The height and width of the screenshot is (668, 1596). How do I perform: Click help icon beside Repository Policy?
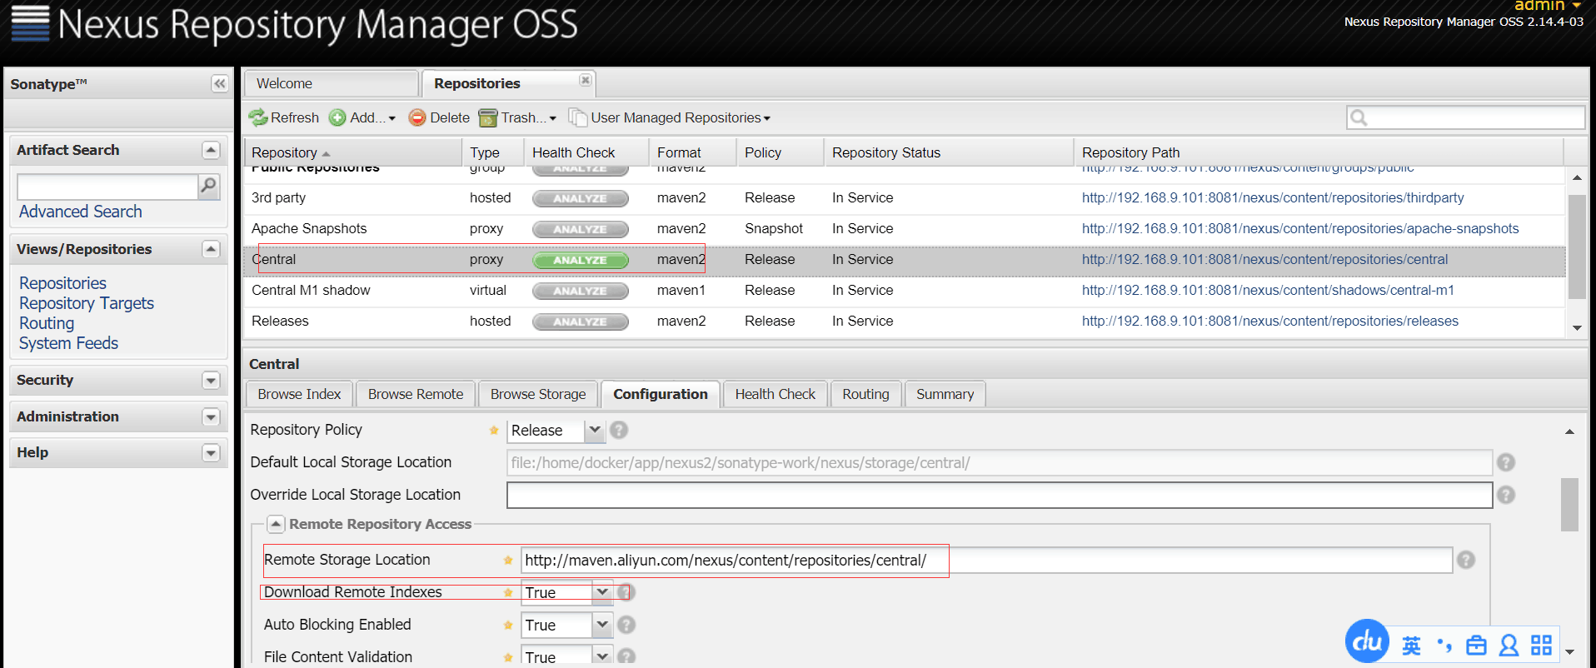[619, 431]
